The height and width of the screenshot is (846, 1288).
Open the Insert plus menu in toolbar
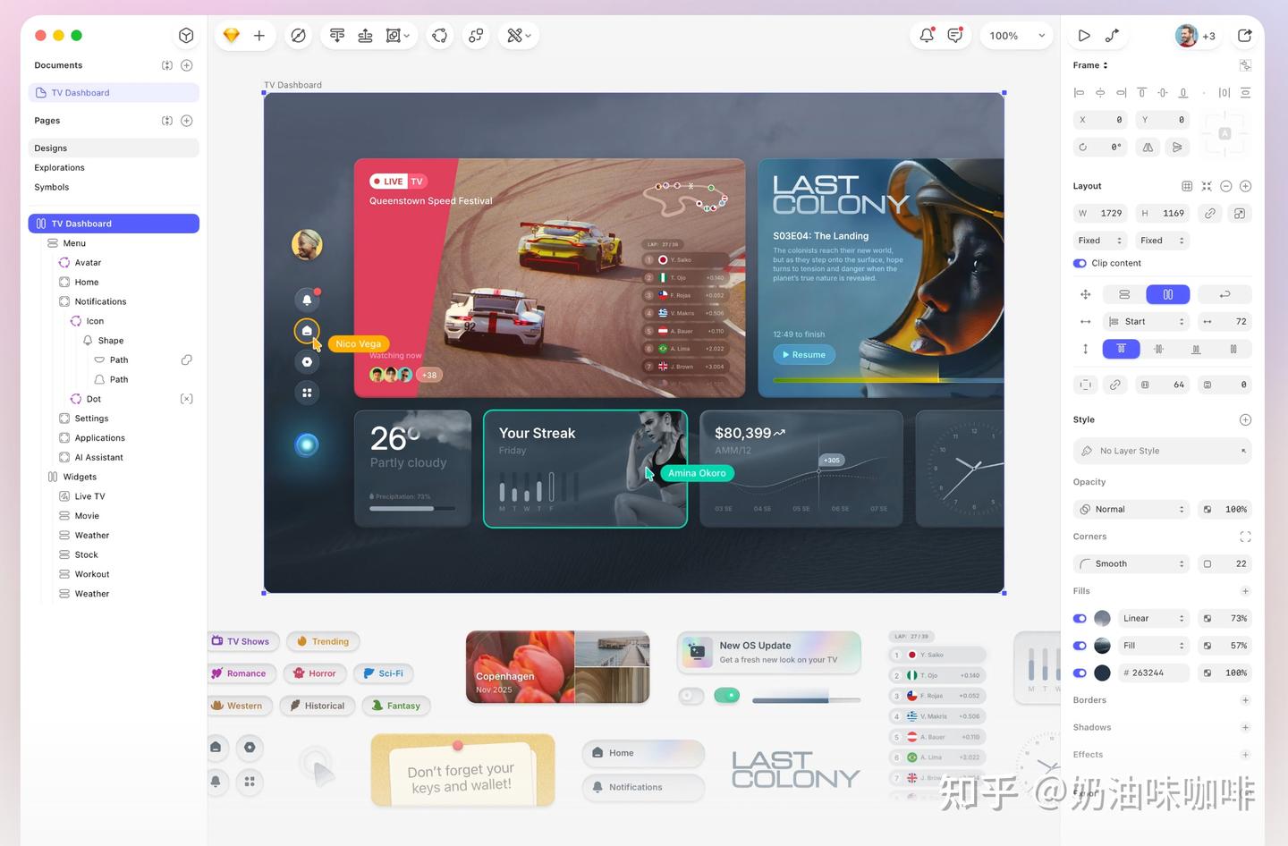(x=259, y=36)
